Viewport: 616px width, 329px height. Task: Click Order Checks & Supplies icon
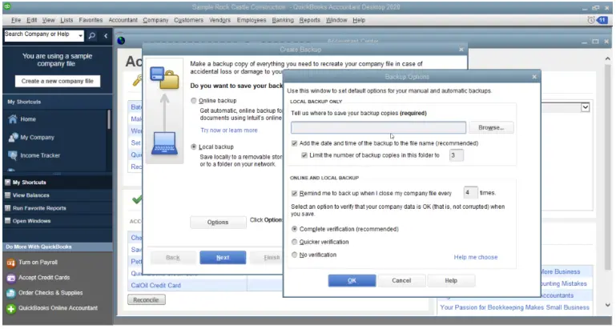(11, 293)
